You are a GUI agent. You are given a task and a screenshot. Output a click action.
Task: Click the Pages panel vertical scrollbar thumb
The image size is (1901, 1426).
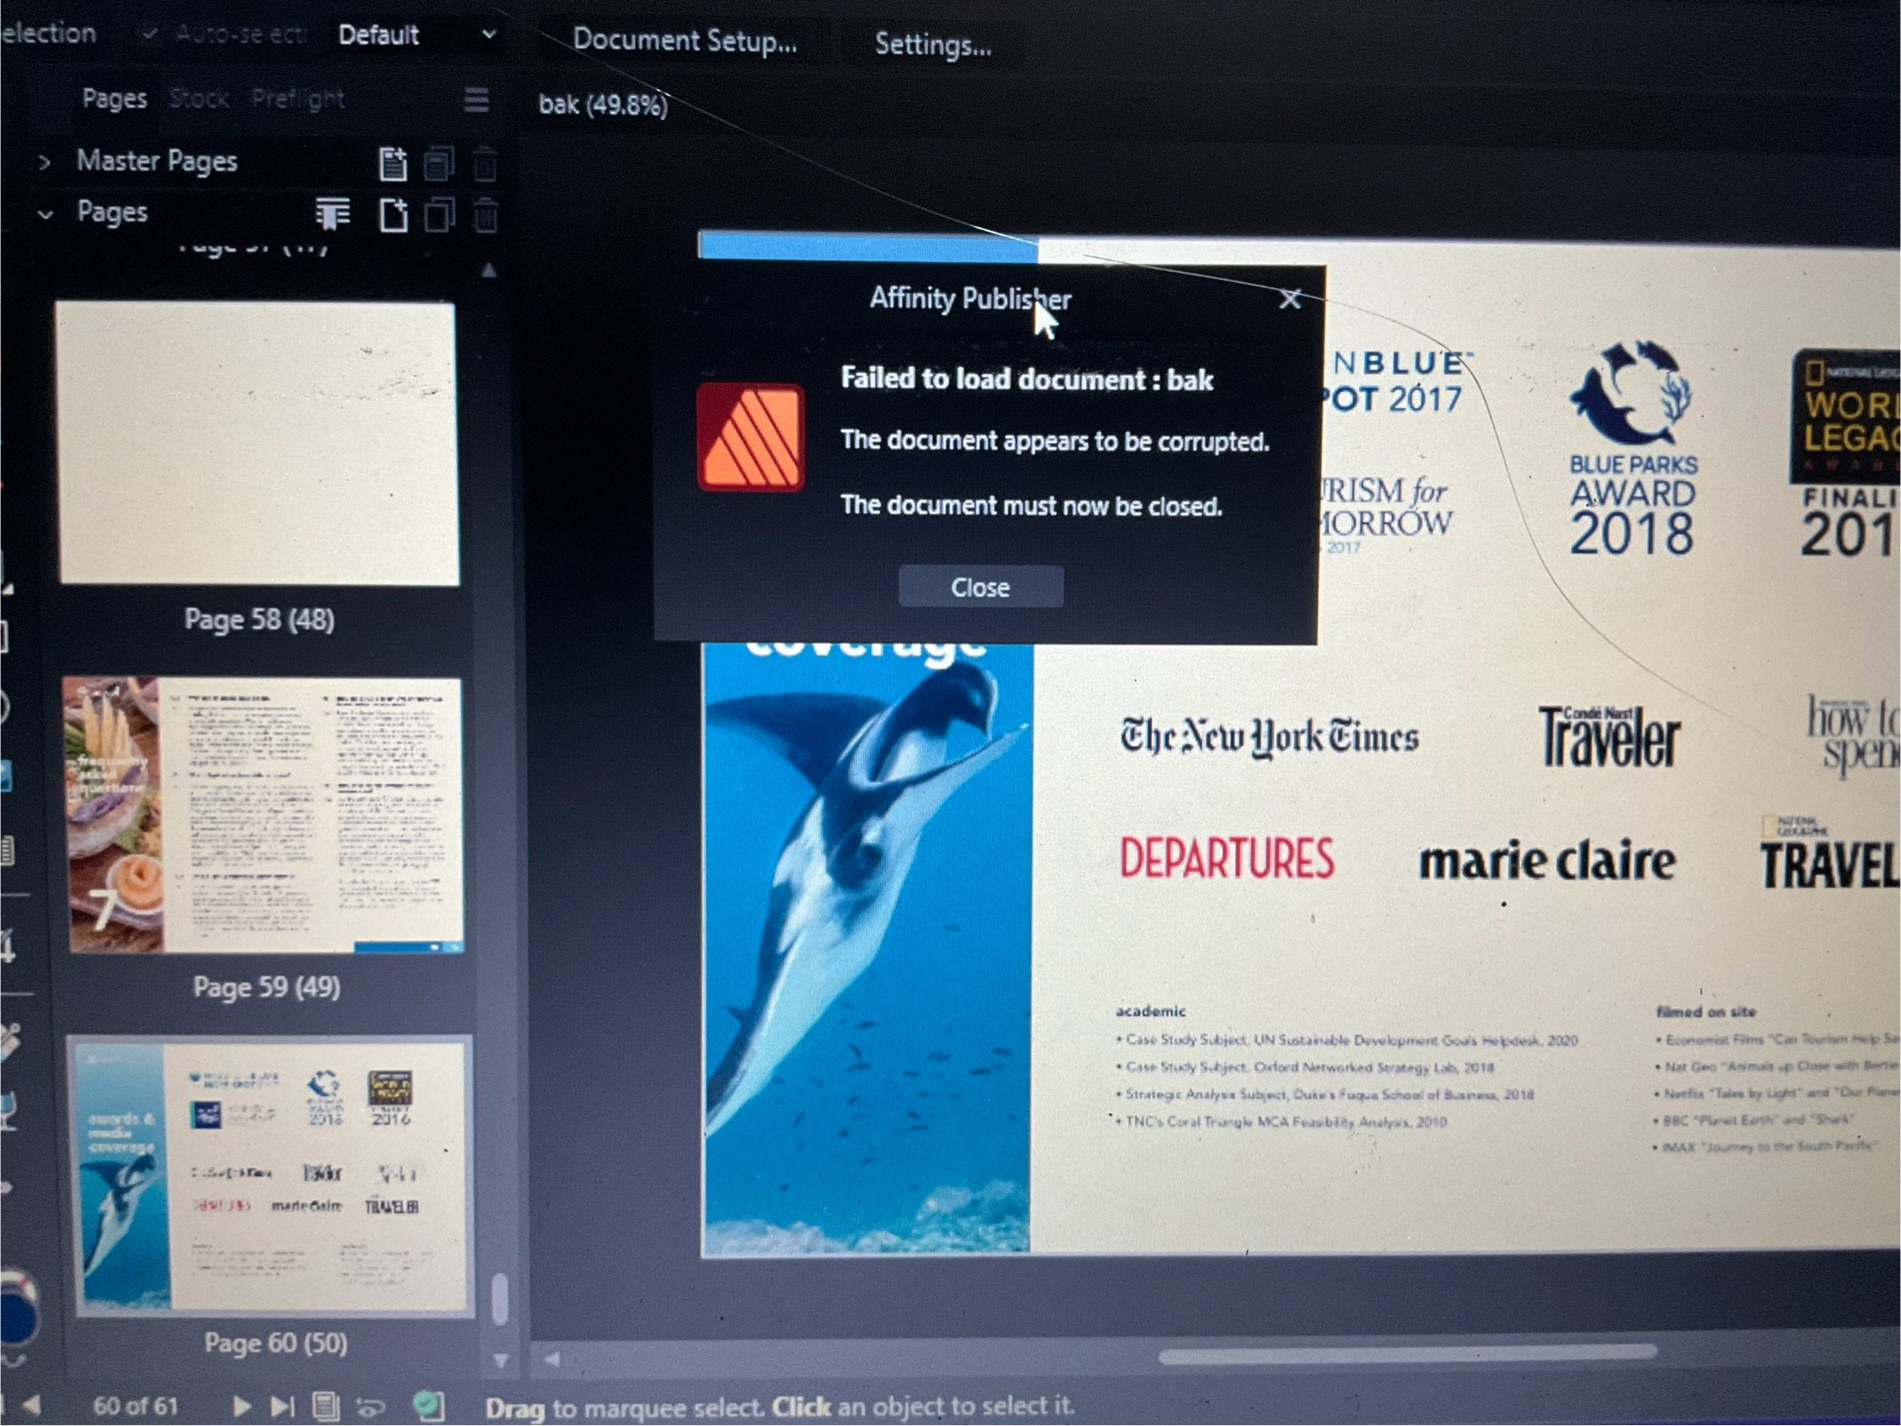click(x=498, y=1300)
